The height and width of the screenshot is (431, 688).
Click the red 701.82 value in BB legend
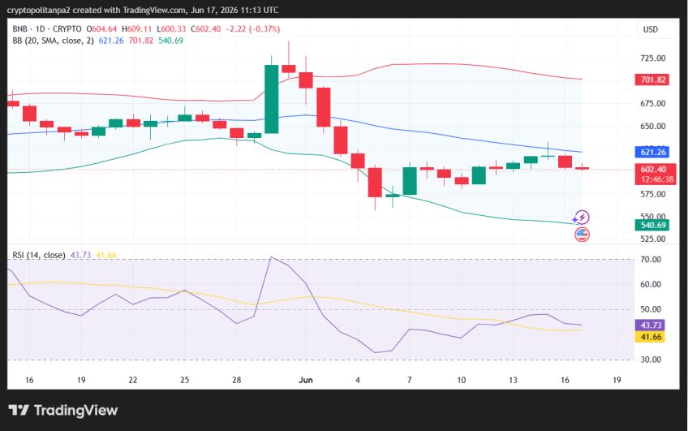[x=141, y=41]
